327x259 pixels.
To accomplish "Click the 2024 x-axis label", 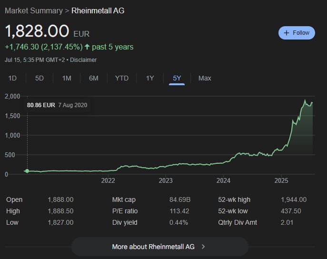I will 223,180.
